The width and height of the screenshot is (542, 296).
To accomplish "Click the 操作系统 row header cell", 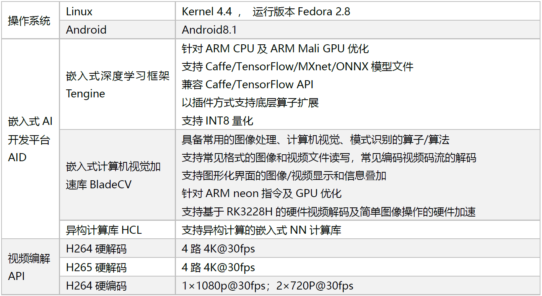I will coord(30,20).
